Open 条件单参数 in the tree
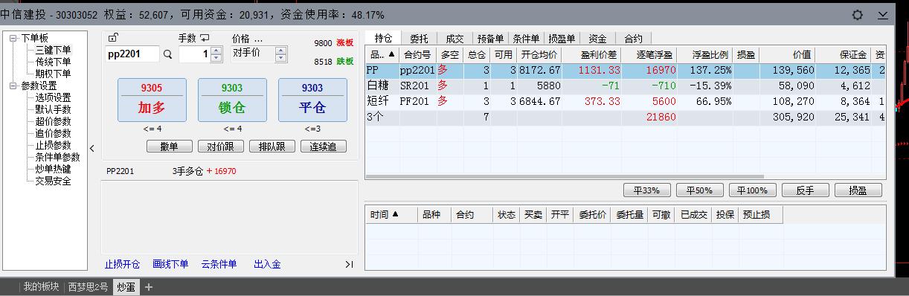This screenshot has height=296, width=909. click(57, 157)
